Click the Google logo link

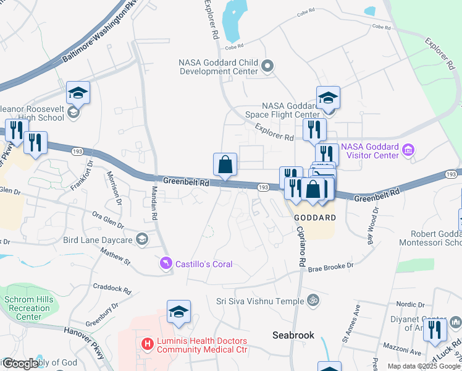[x=20, y=364]
